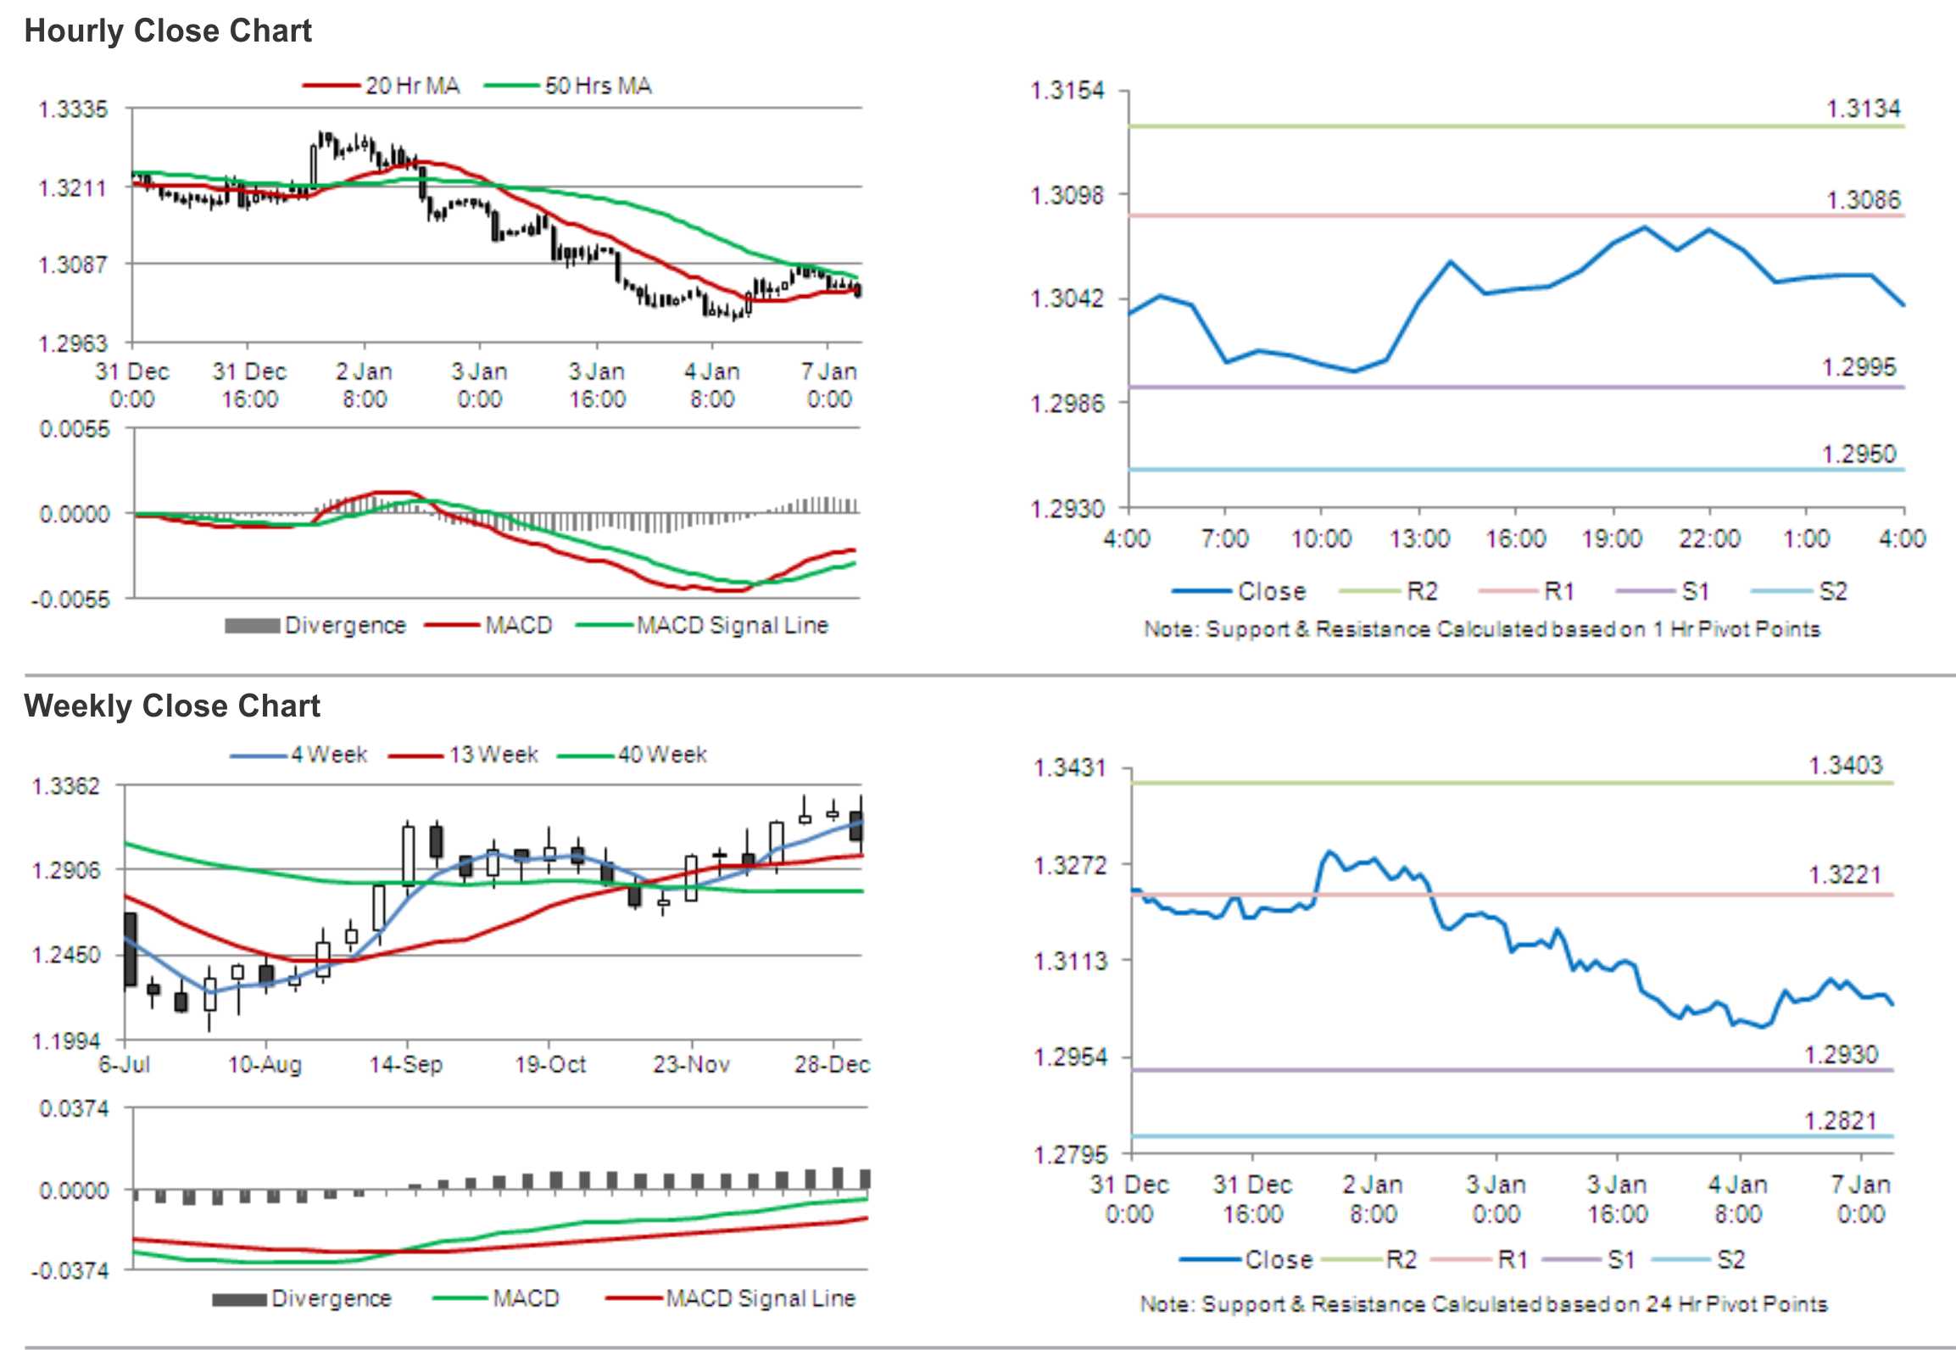Click the grey Divergence swatch in hourly MACD legend
Viewport: 1956px width, 1350px height.
252,626
